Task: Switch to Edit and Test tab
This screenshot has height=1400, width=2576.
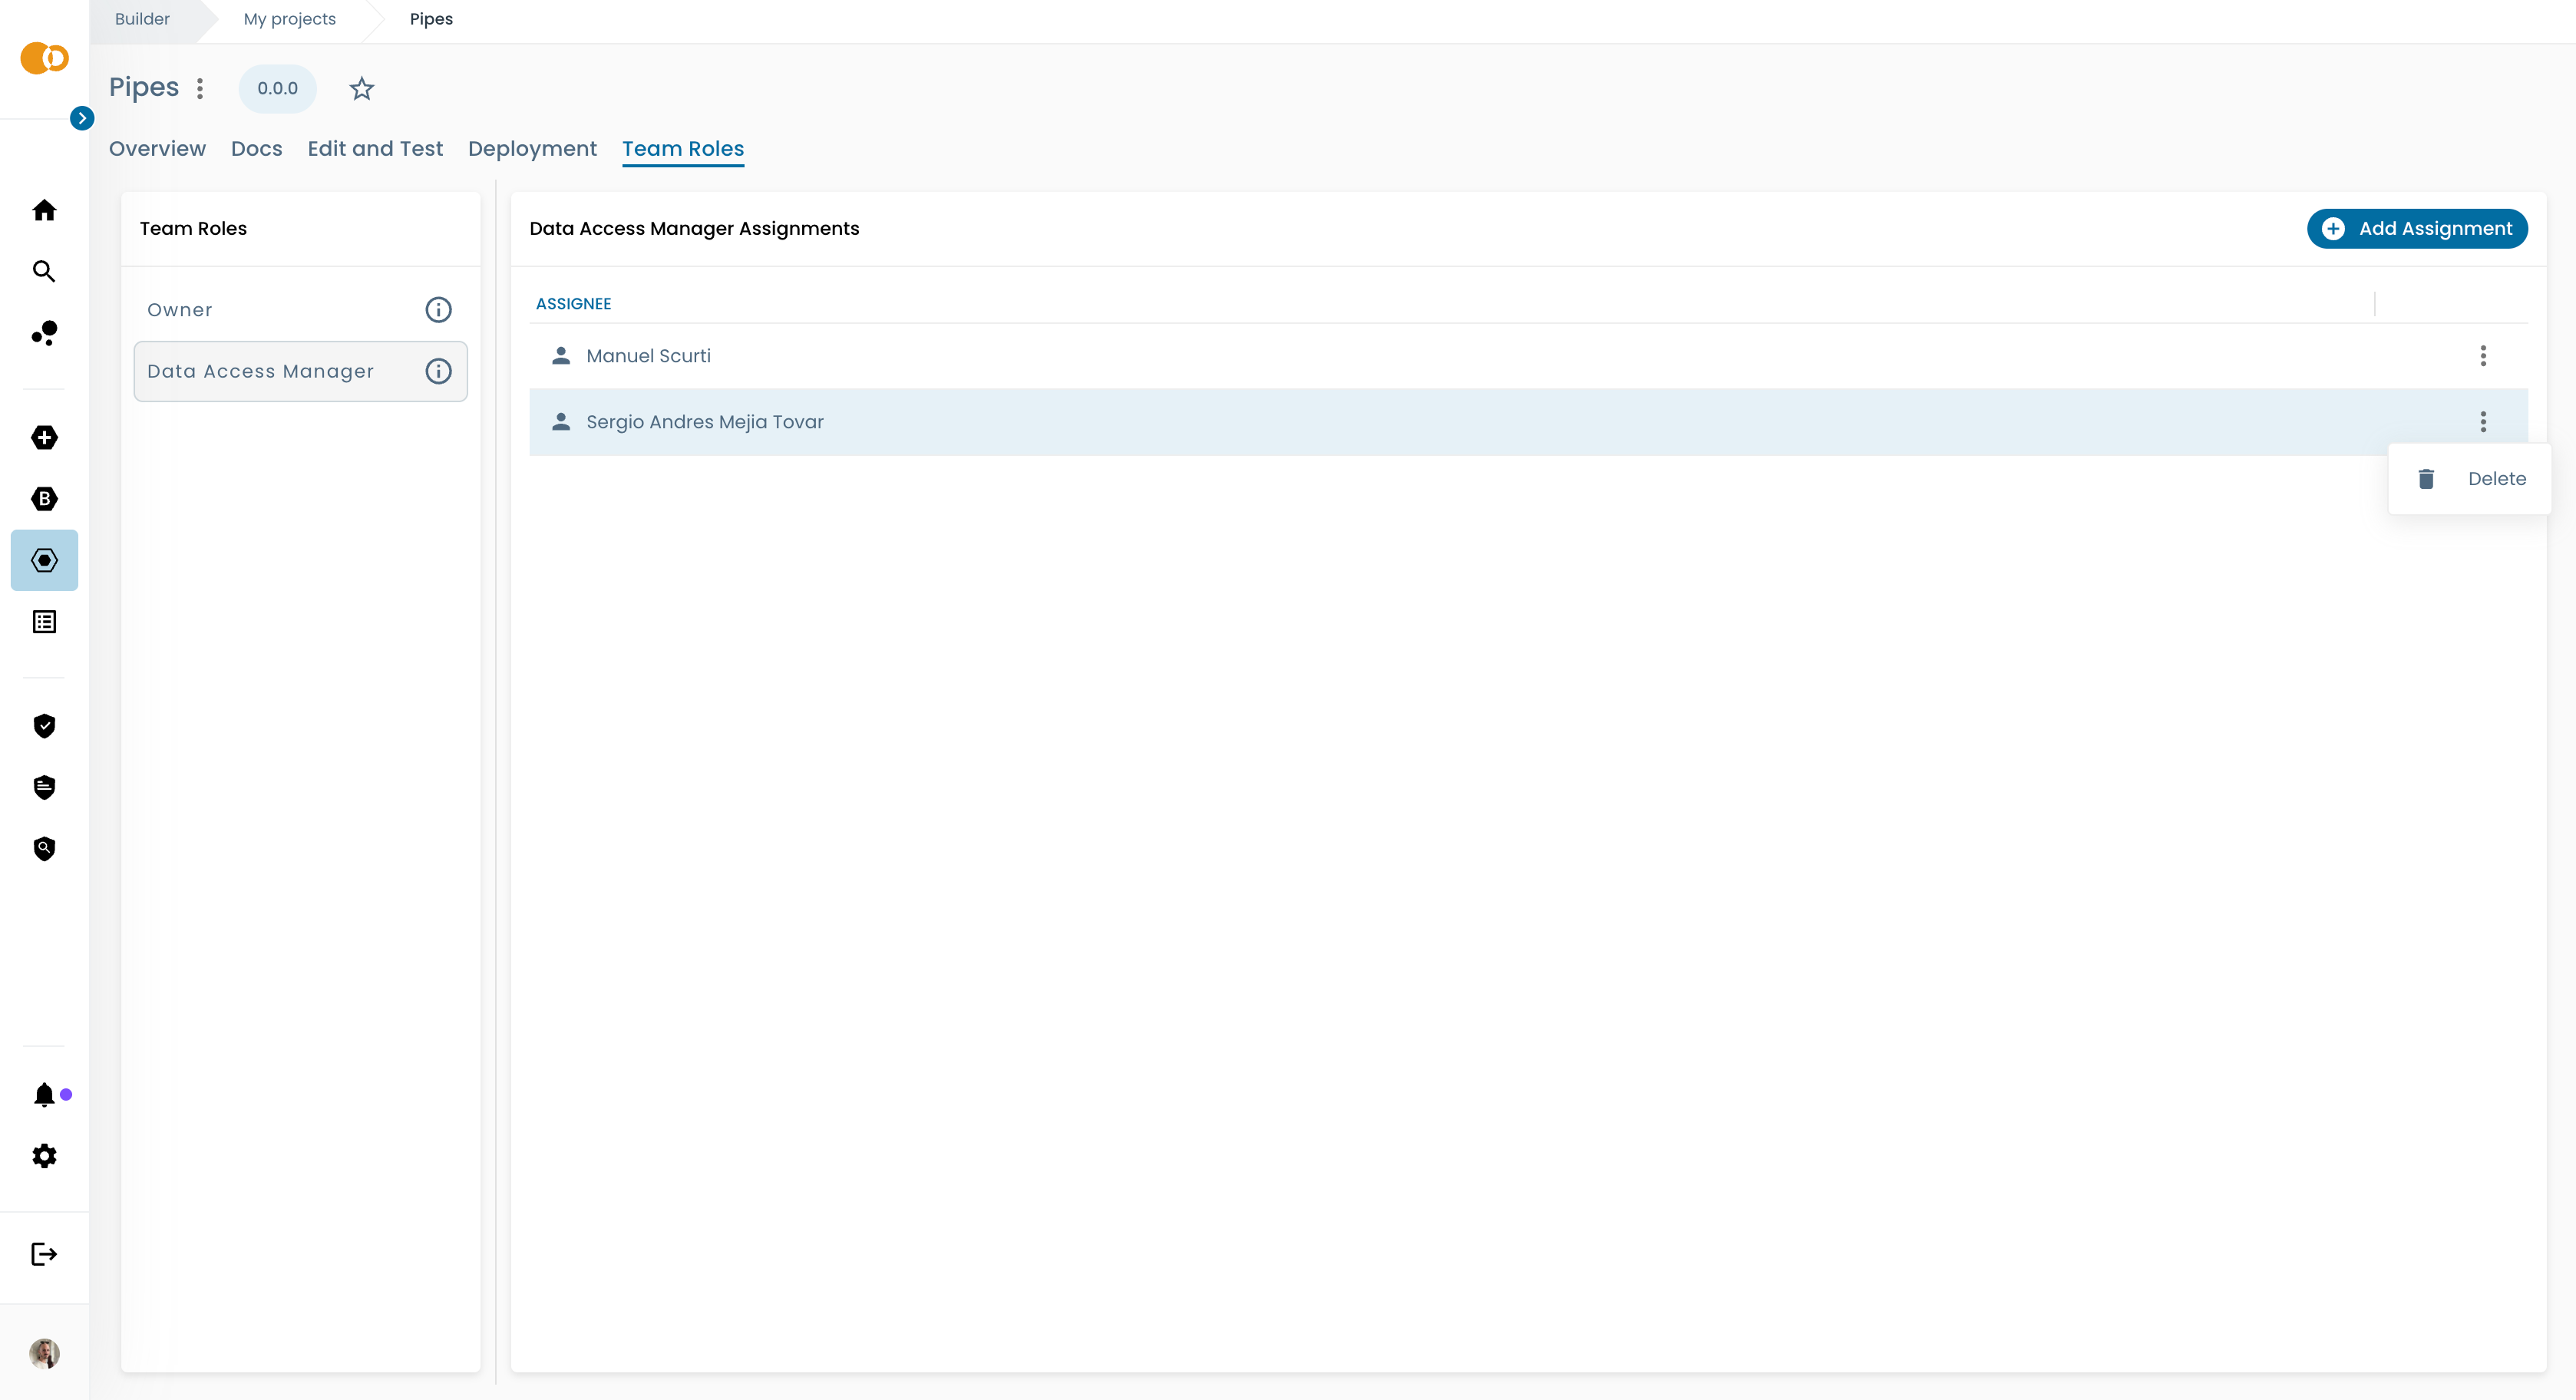Action: pos(375,149)
